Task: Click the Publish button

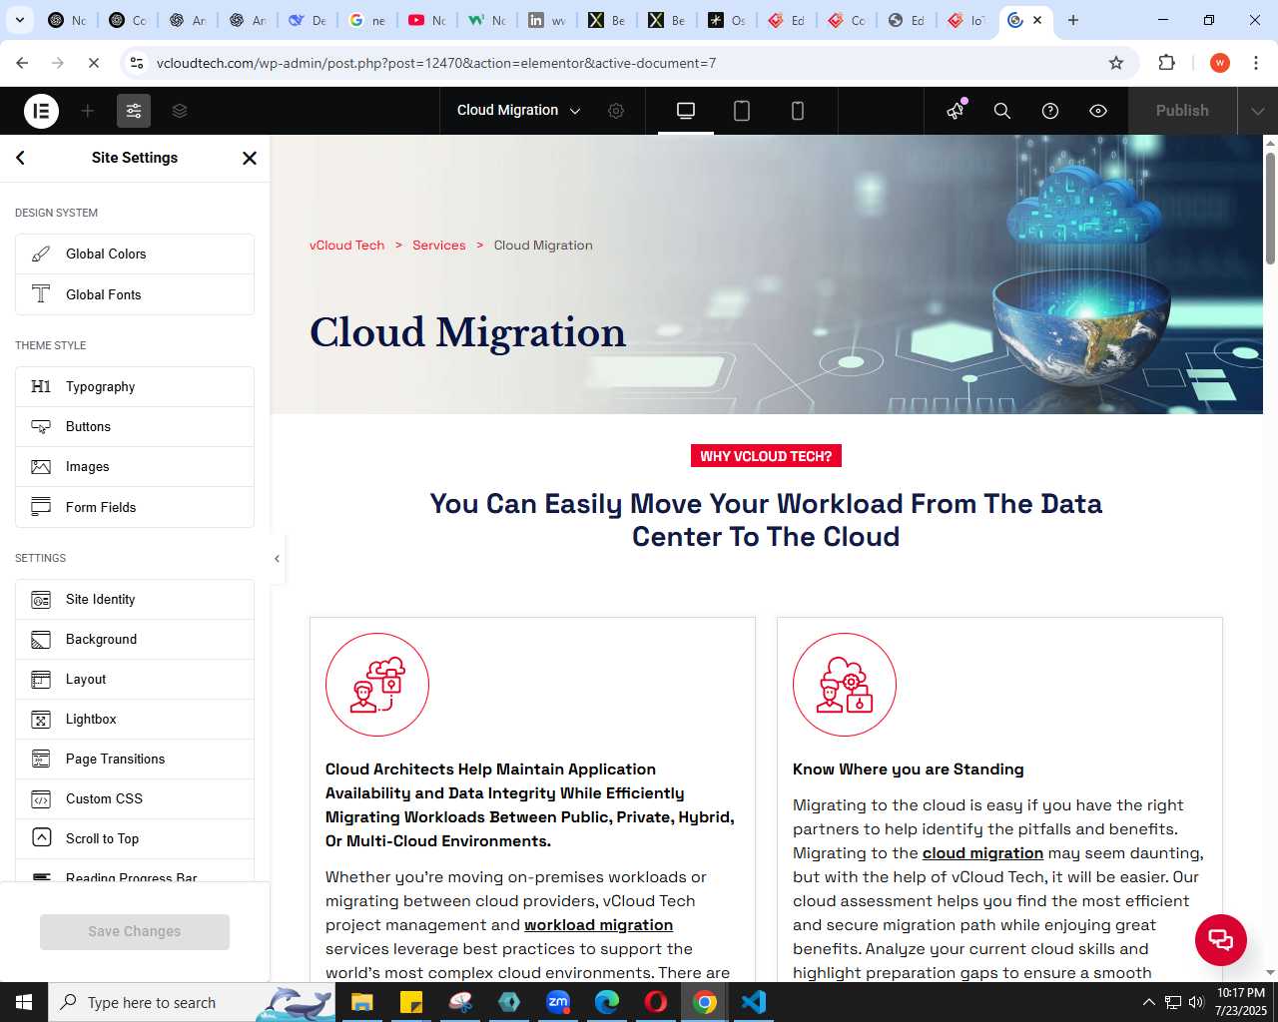Action: click(x=1182, y=111)
